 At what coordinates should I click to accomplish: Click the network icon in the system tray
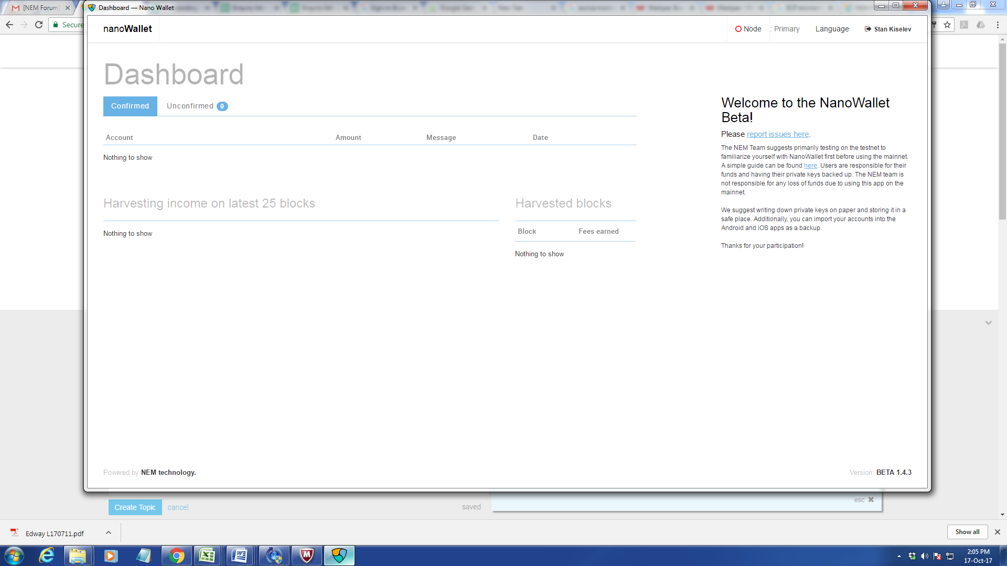950,556
